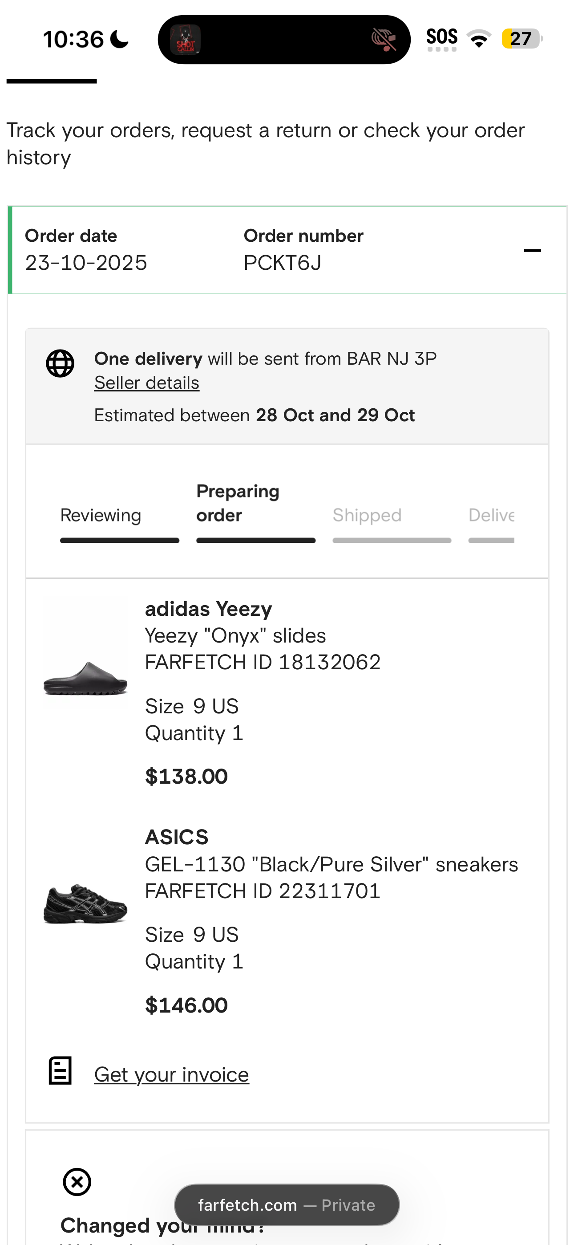Open the adidas Yeezy product title
The height and width of the screenshot is (1245, 574).
(208, 609)
